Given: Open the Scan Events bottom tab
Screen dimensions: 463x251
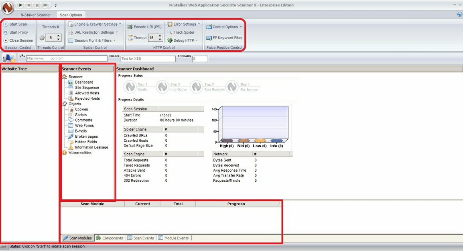Looking at the screenshot, I should pyautogui.click(x=140, y=238).
